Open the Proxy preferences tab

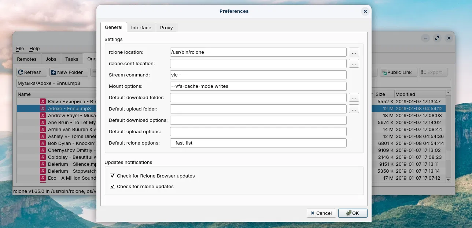[x=166, y=27]
